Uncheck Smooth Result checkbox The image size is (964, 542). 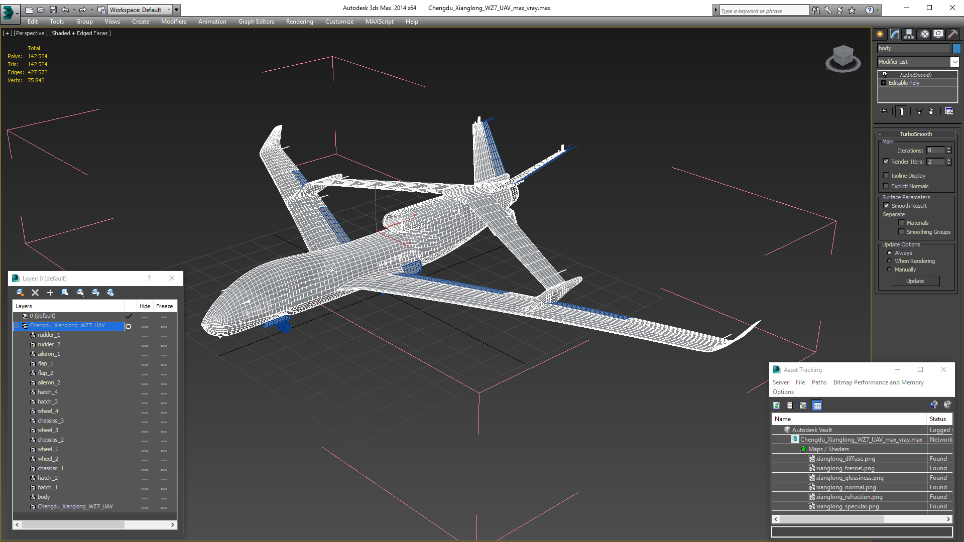886,206
